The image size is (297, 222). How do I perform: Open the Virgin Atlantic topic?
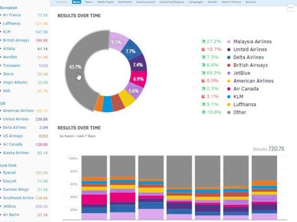(16, 82)
